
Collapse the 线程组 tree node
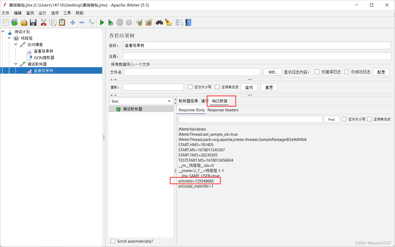[x=9, y=38]
